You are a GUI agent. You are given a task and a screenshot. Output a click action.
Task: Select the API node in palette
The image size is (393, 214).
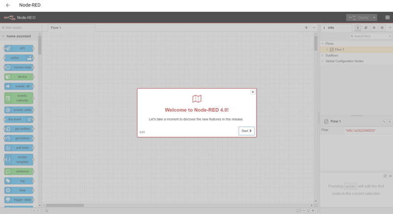coord(19,48)
